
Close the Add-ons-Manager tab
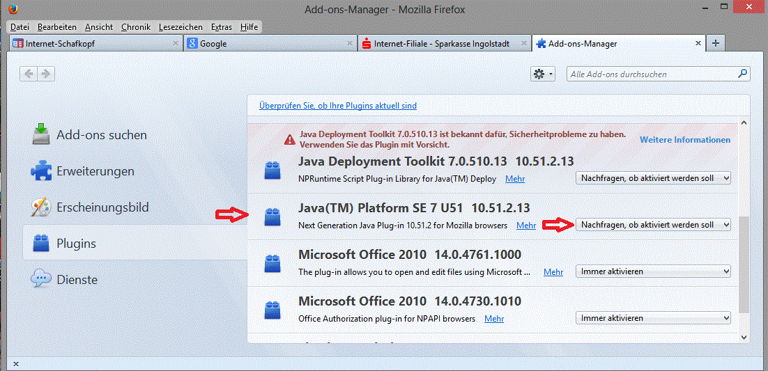coord(698,43)
